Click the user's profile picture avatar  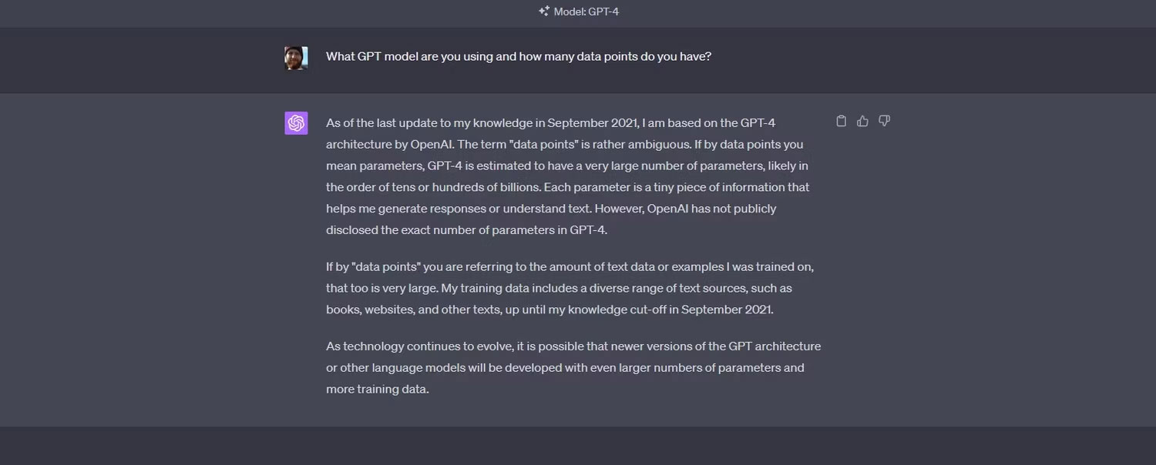coord(296,57)
